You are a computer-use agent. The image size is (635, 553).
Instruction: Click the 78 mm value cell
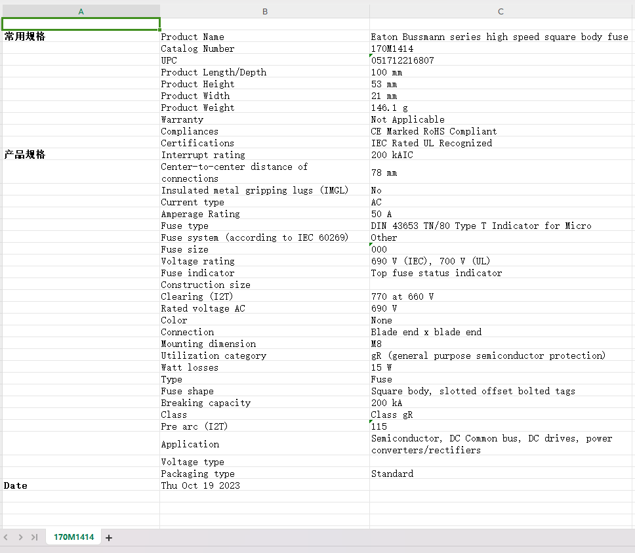point(501,173)
